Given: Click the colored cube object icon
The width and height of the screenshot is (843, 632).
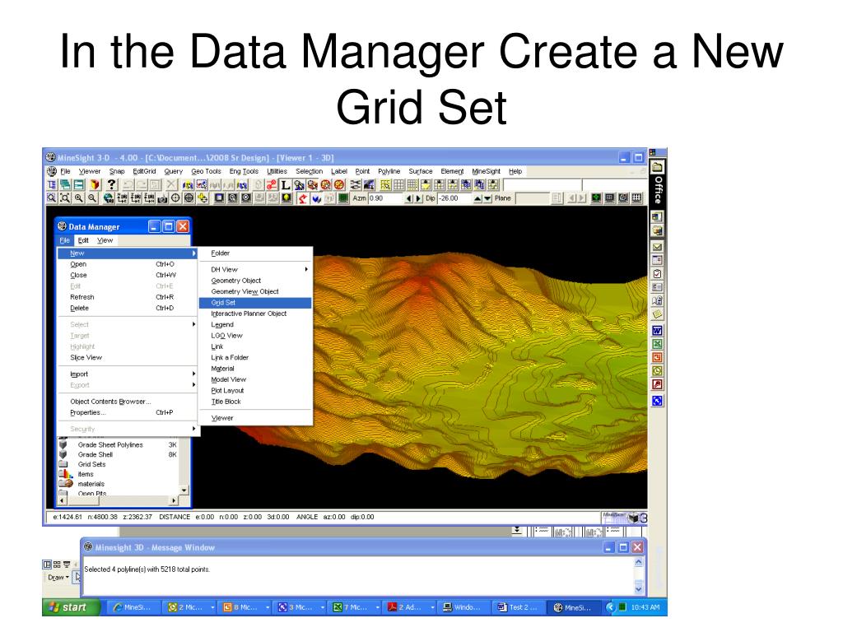Looking at the screenshot, I should tap(95, 185).
